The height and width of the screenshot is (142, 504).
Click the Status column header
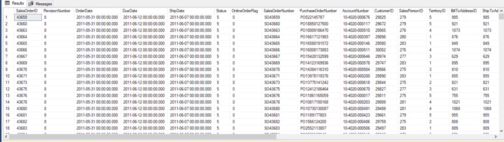(222, 11)
